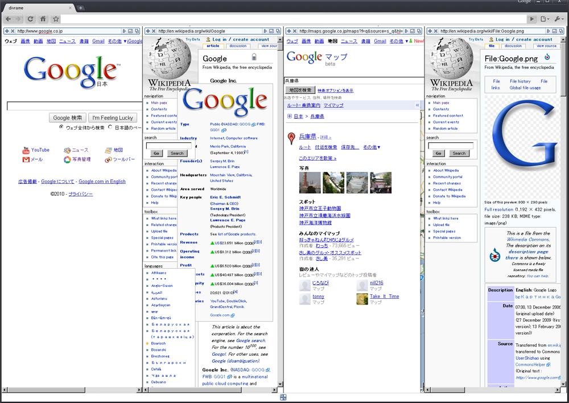Switch to discussion tab in wiki/Google frame
Viewport: 569px width, 403px height.
coord(238,46)
